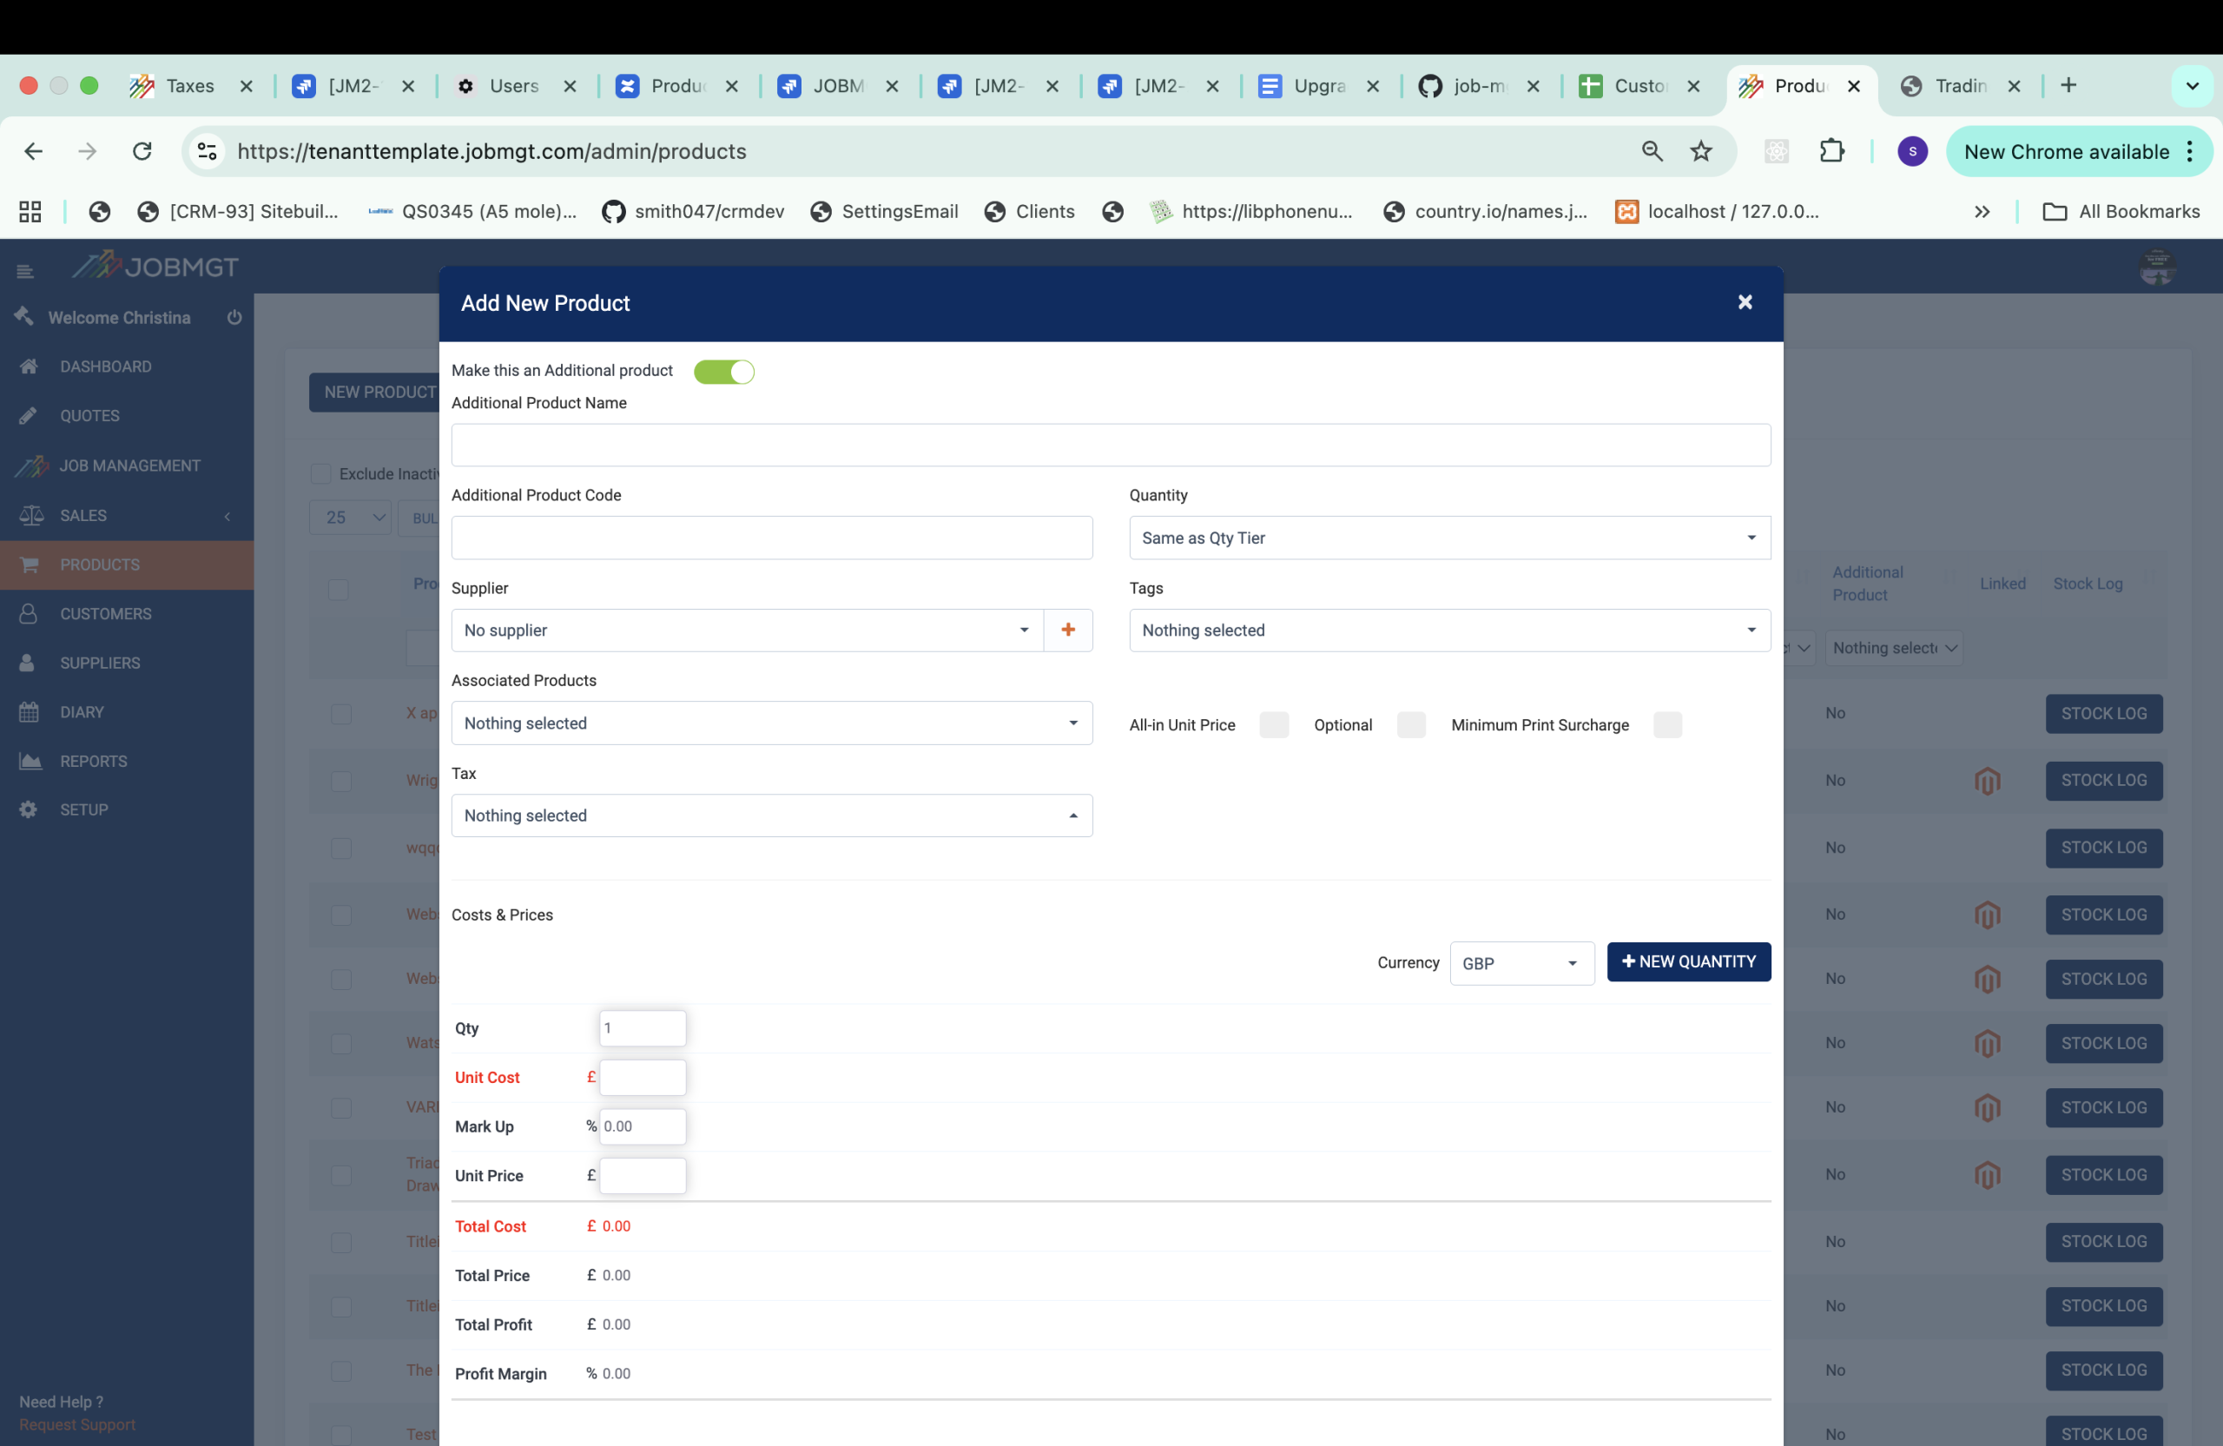Open the GBP currency dropdown

1520,963
